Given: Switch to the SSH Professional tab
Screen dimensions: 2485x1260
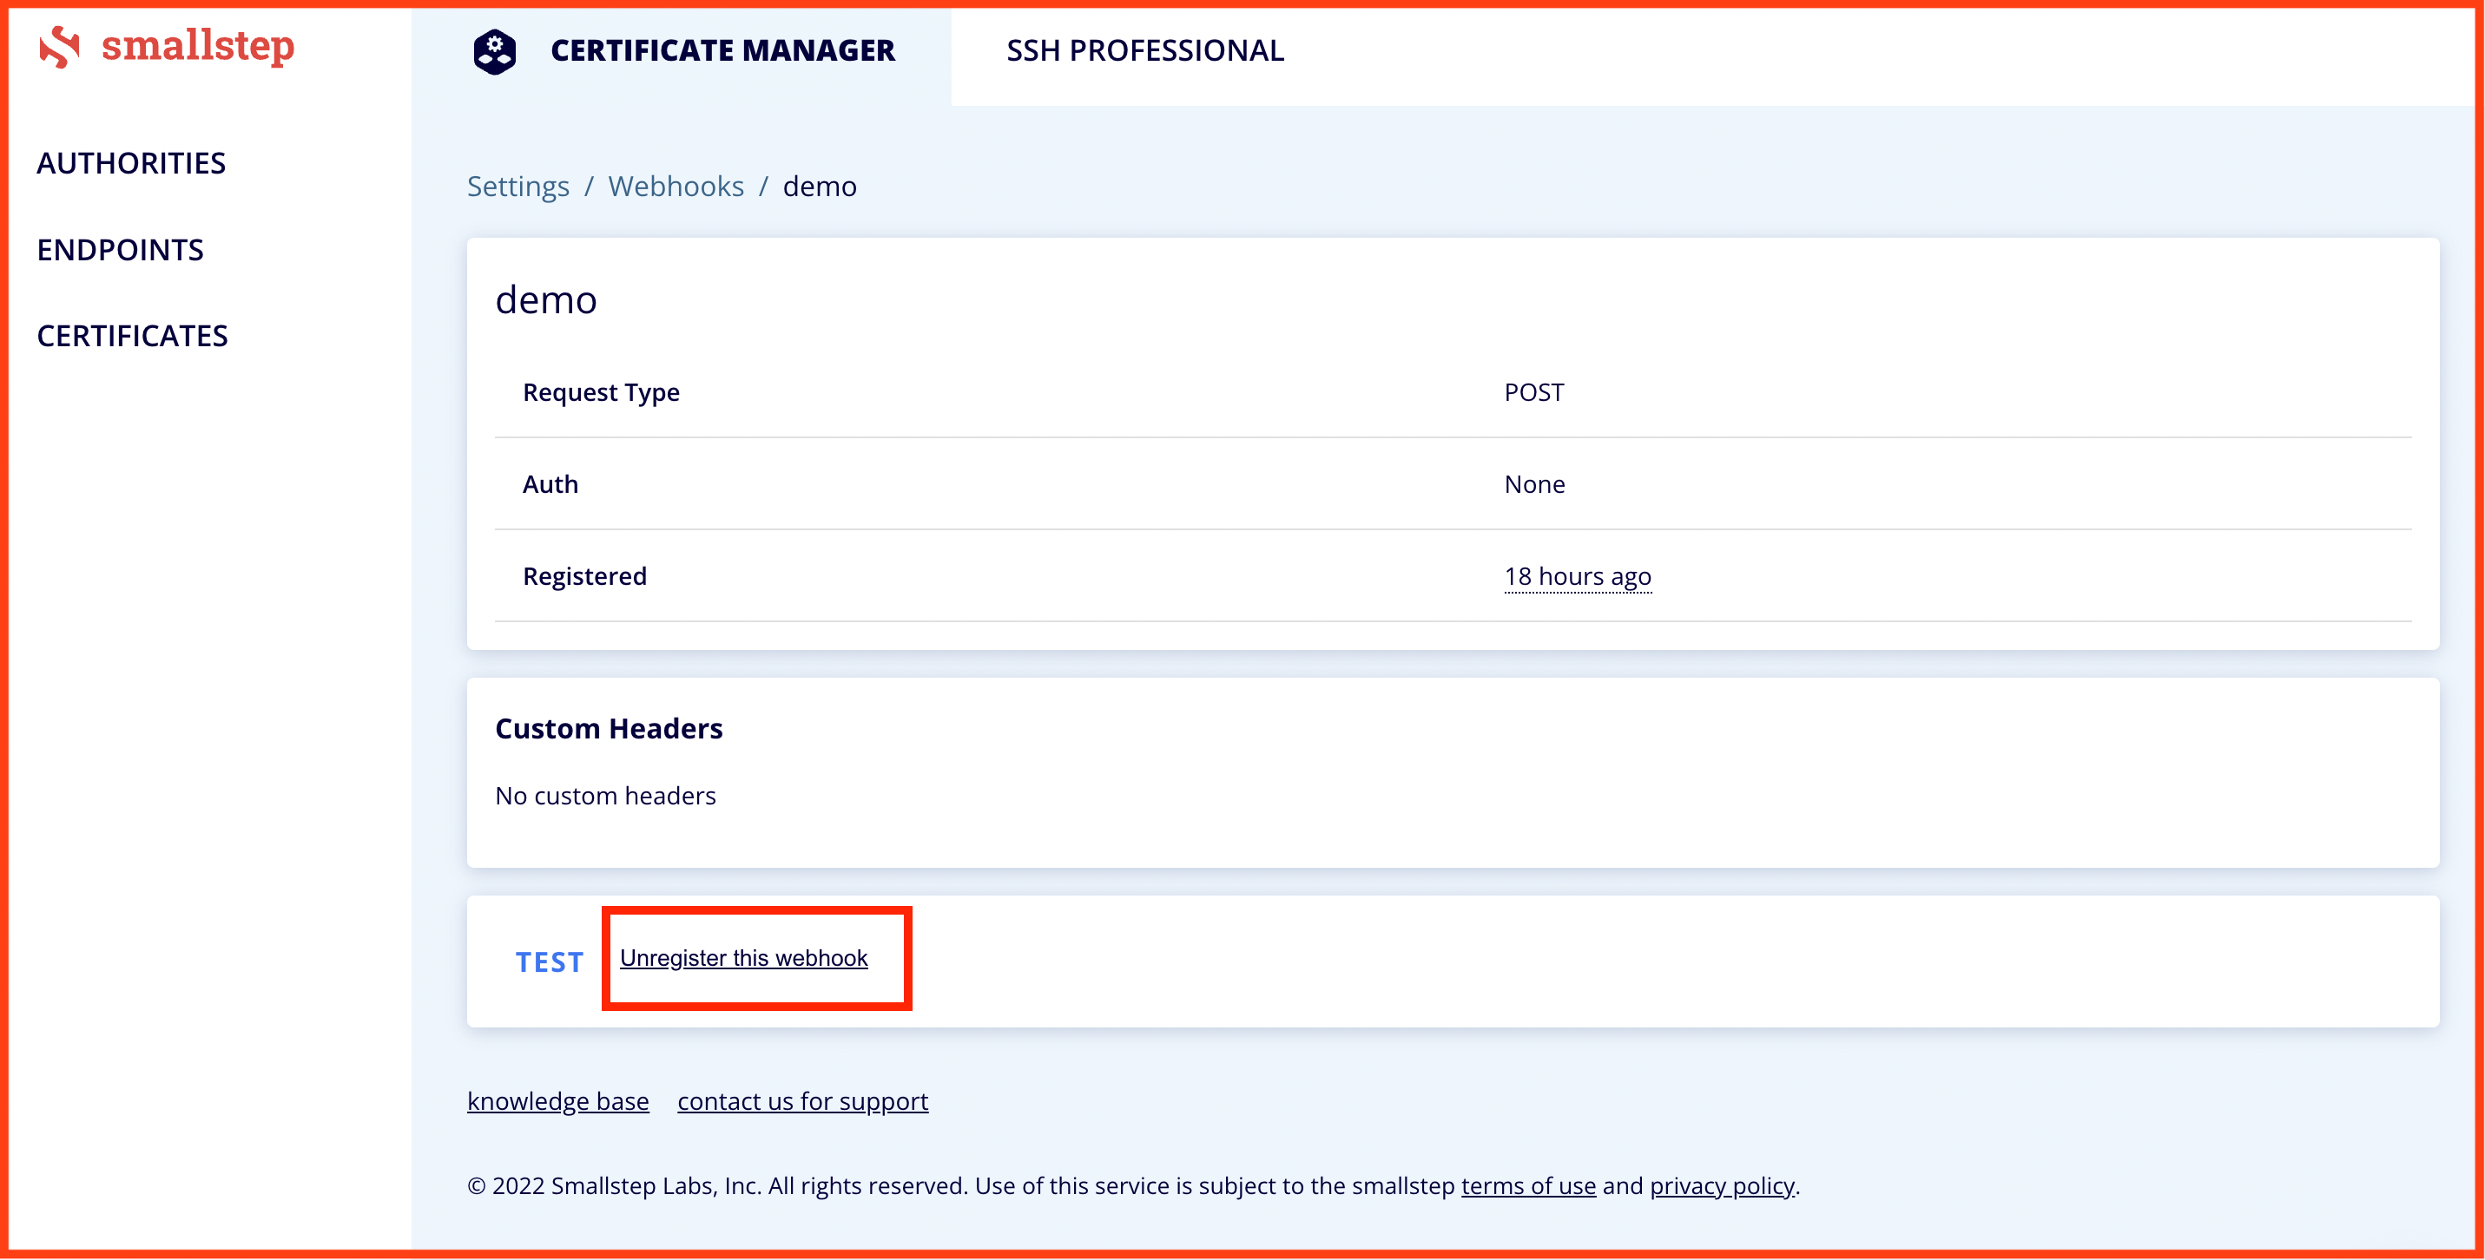Looking at the screenshot, I should [1144, 51].
